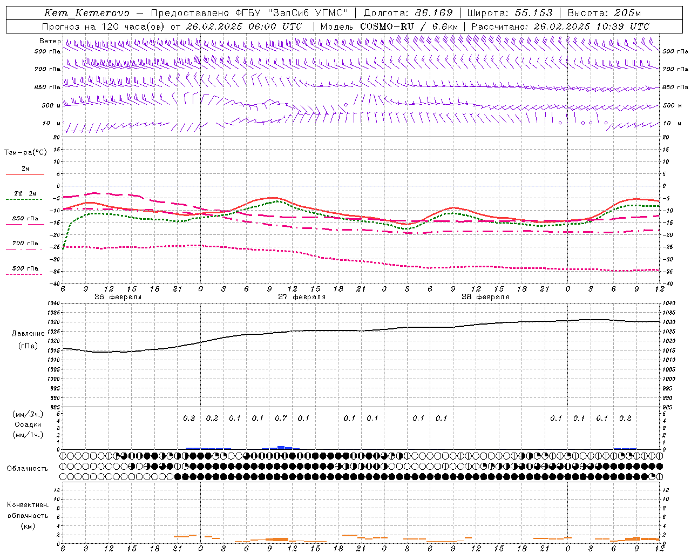Select the (мм/3ч.) unit label
The image size is (691, 553).
28,414
